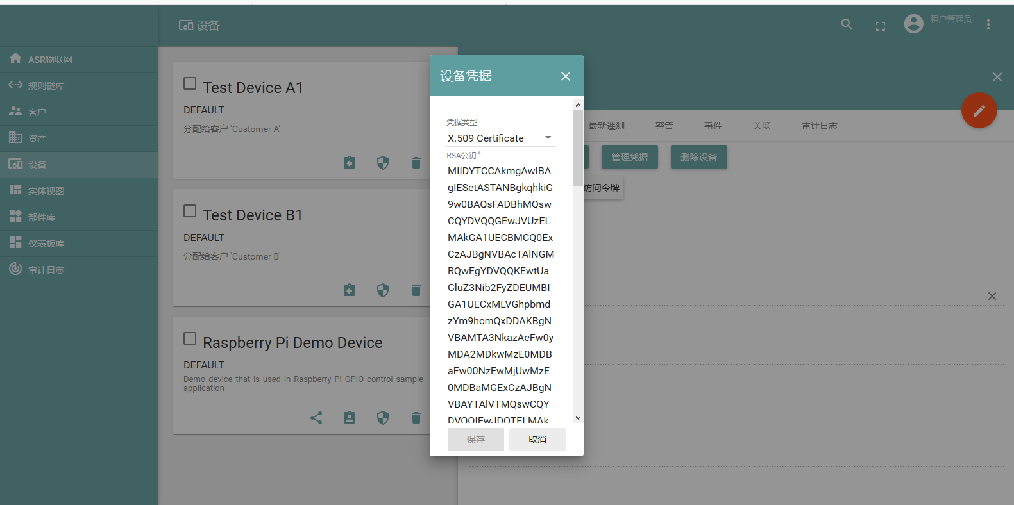Click scrollbar down arrow in credentials dialog

pos(578,418)
